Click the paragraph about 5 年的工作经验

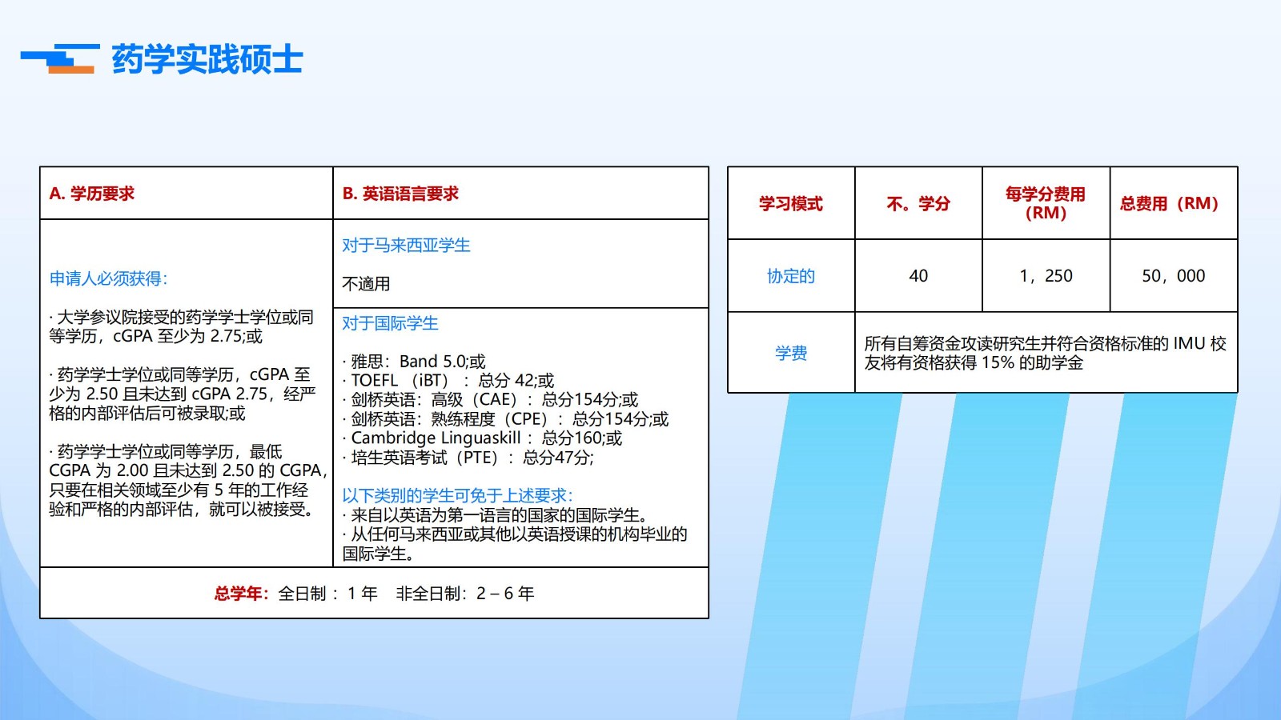tap(188, 480)
